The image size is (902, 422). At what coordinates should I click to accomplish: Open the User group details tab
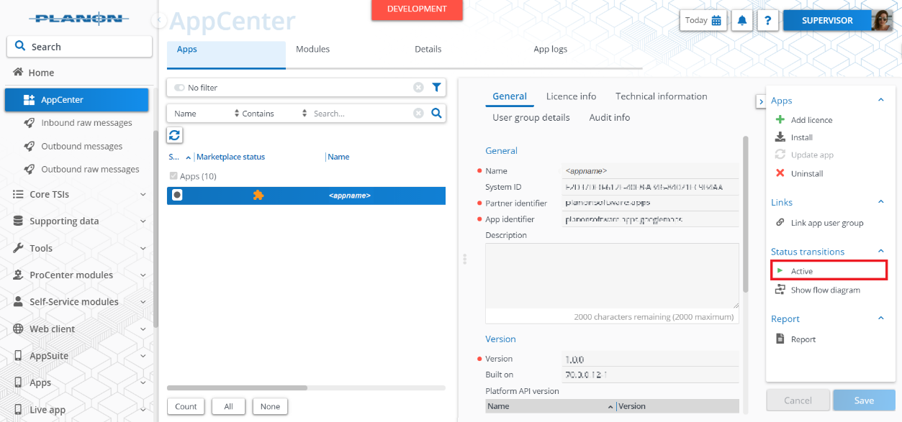(x=531, y=117)
